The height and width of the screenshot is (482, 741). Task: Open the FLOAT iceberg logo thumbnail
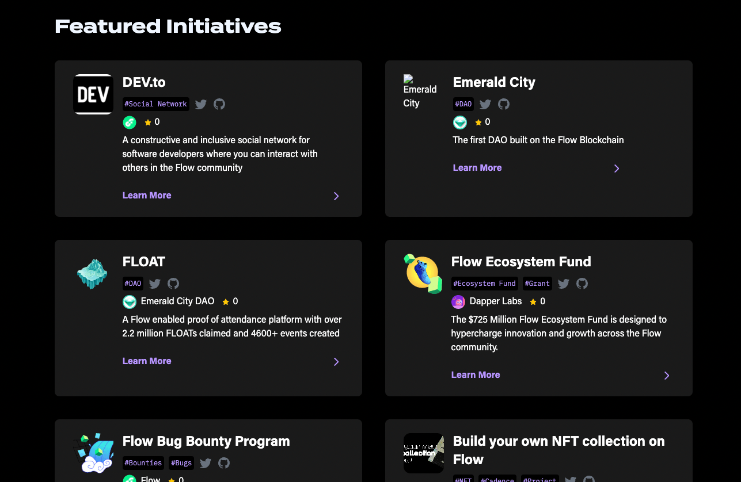point(92,273)
